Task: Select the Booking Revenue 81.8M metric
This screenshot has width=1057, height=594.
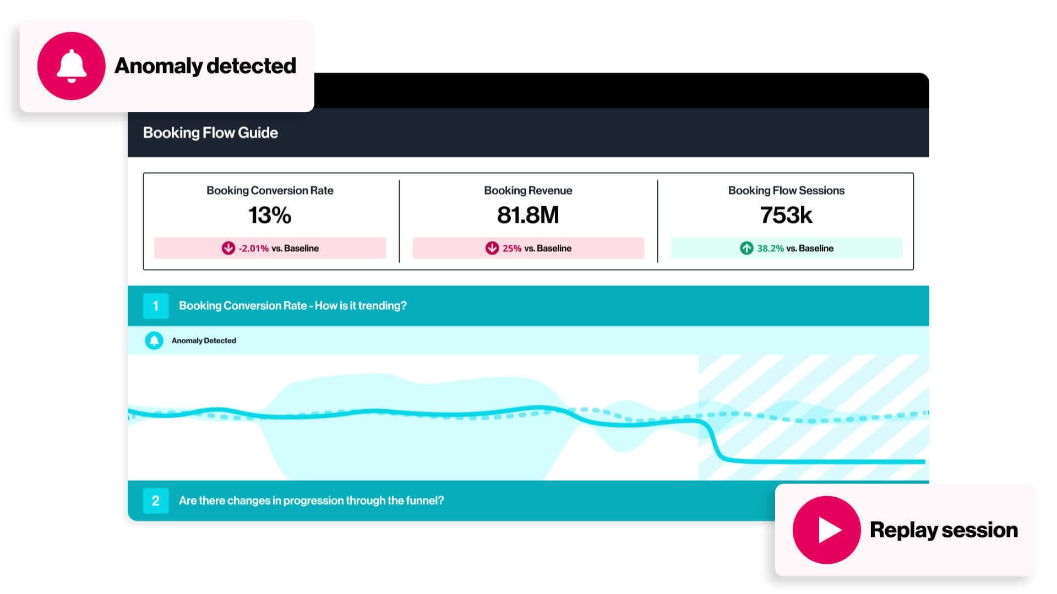Action: 528,215
